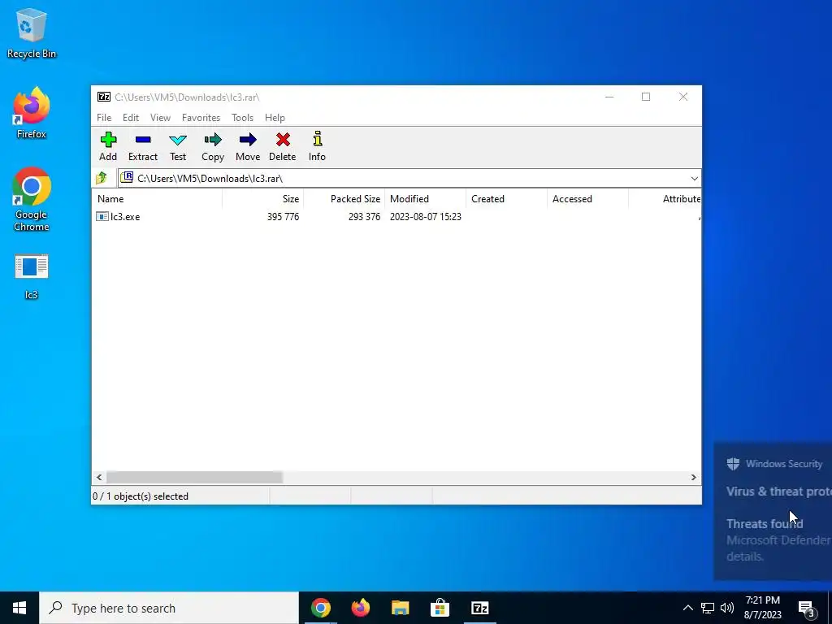Click the 7z icon in title bar
Screen dimensions: 832x624
(104, 97)
